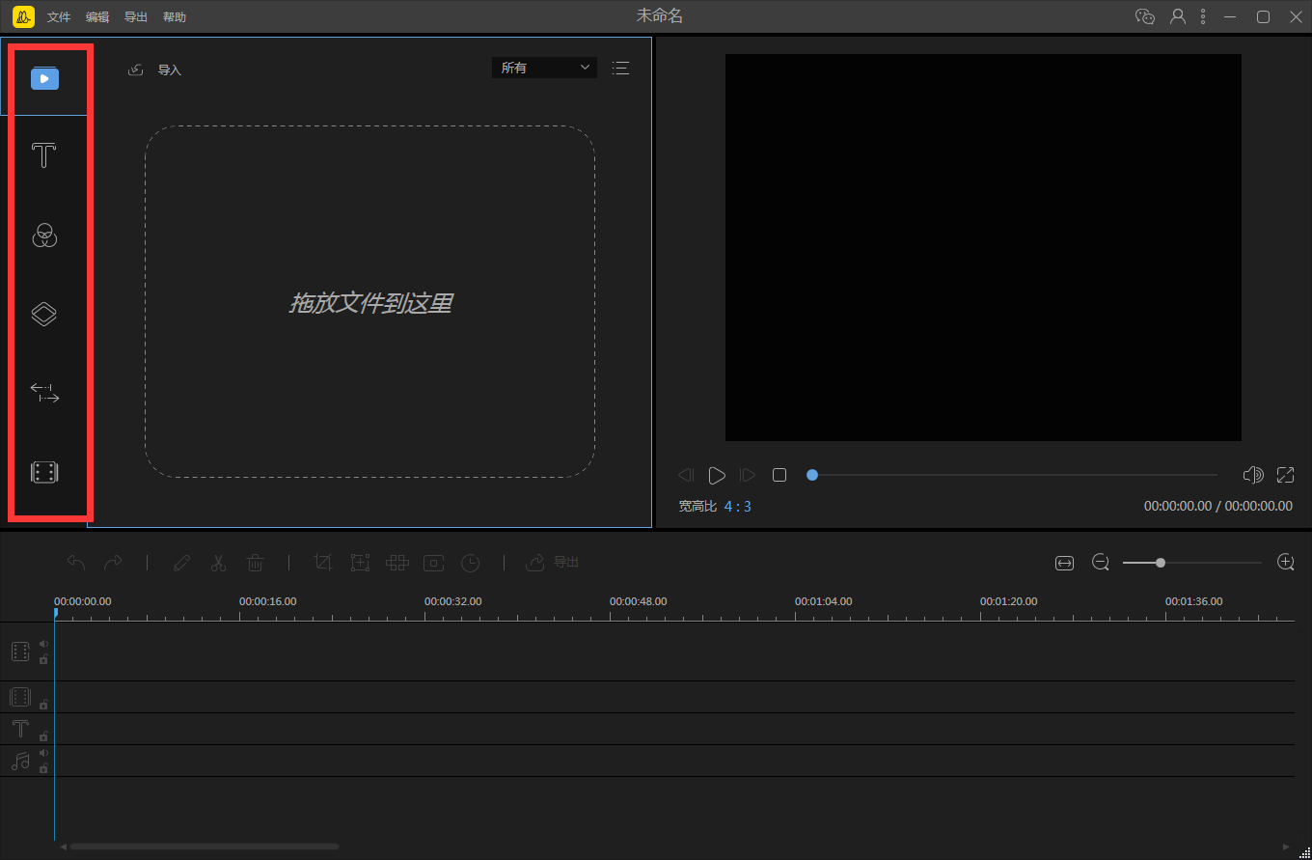Click the Freeze frame icon

434,563
